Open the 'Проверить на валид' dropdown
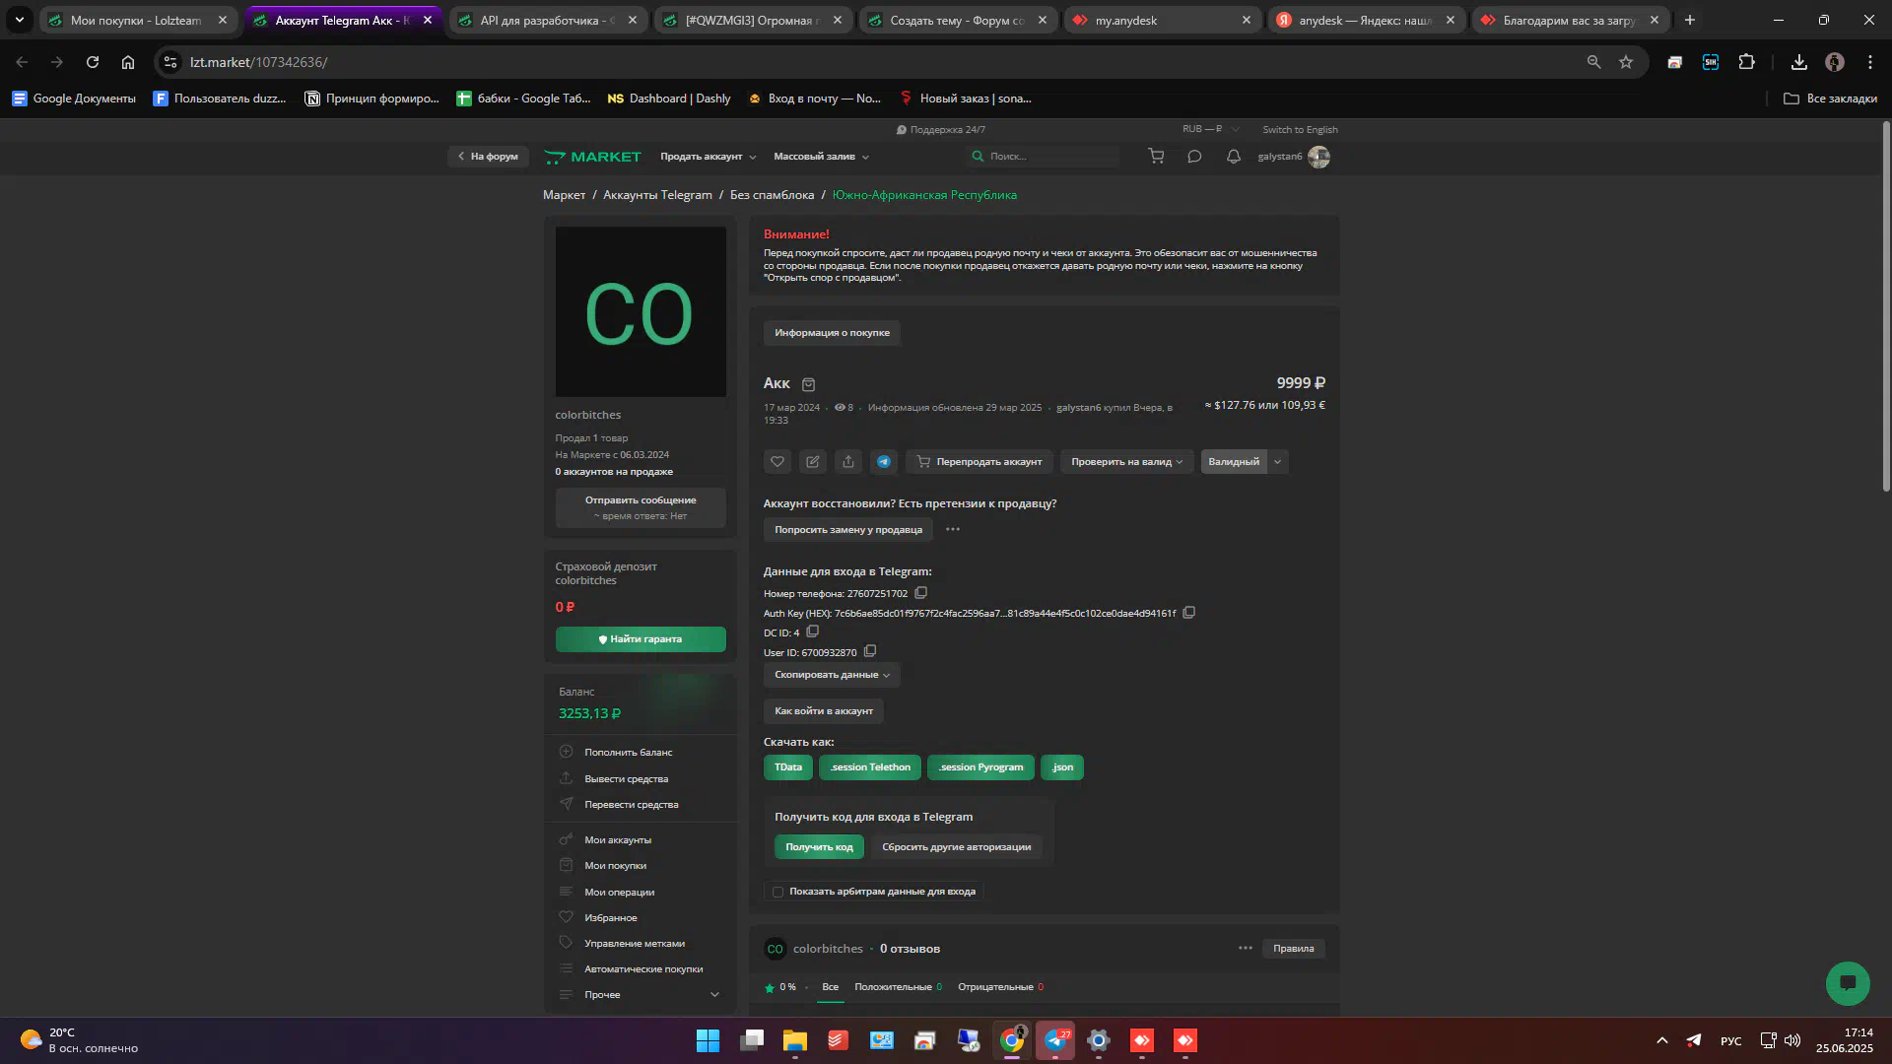1892x1064 pixels. coord(1126,461)
